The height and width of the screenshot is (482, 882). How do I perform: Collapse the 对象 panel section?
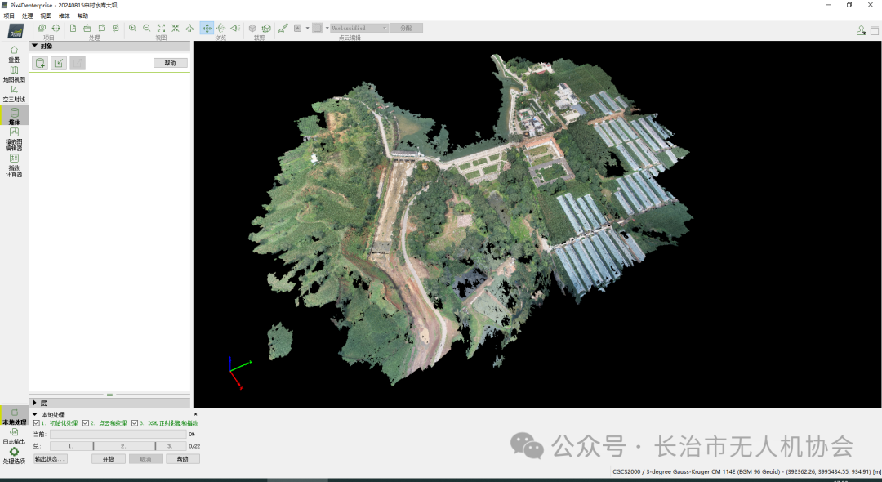click(35, 46)
